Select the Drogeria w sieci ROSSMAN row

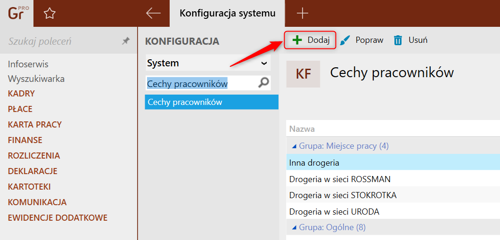click(340, 179)
